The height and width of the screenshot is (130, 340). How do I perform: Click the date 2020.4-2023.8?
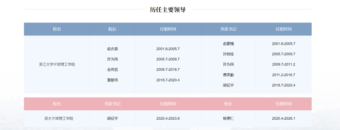168,118
